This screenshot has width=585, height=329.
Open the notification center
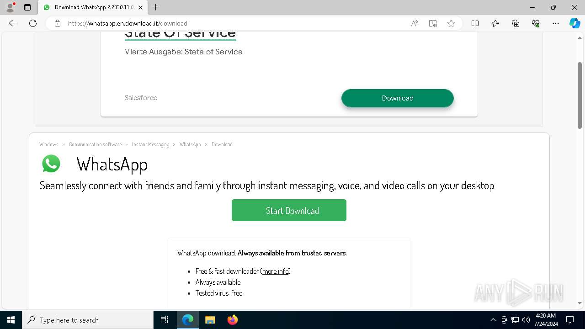[570, 320]
